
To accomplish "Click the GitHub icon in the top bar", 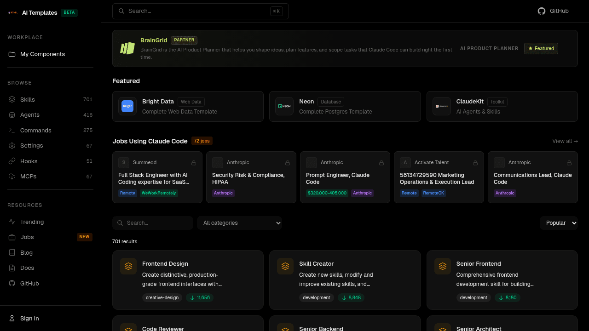I will tap(542, 11).
